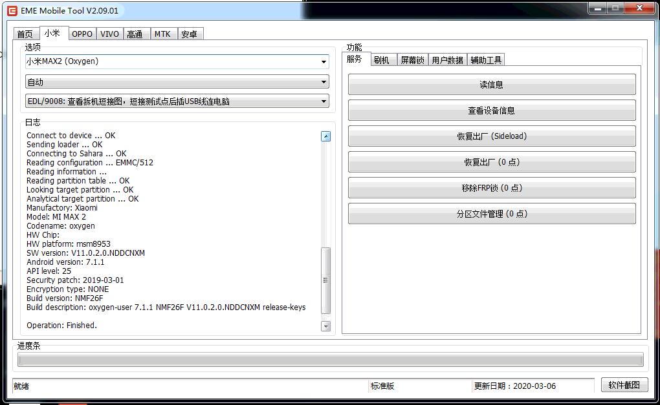Image resolution: width=660 pixels, height=405 pixels.
Task: Click the 就绪 status bar text
Action: click(21, 386)
